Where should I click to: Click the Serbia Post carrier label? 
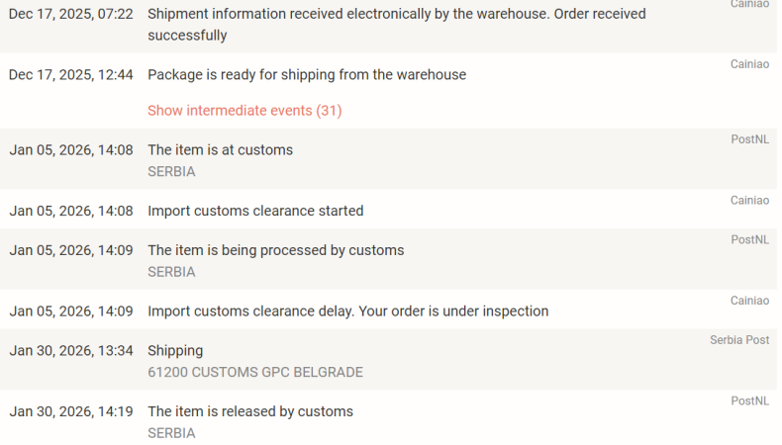click(739, 340)
